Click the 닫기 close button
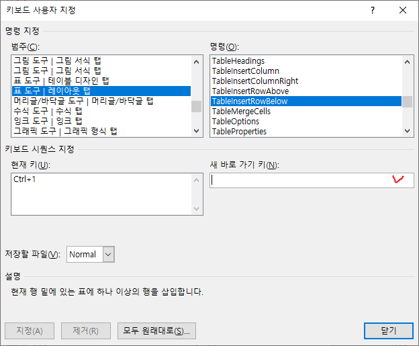This screenshot has height=346, width=419. click(x=389, y=331)
